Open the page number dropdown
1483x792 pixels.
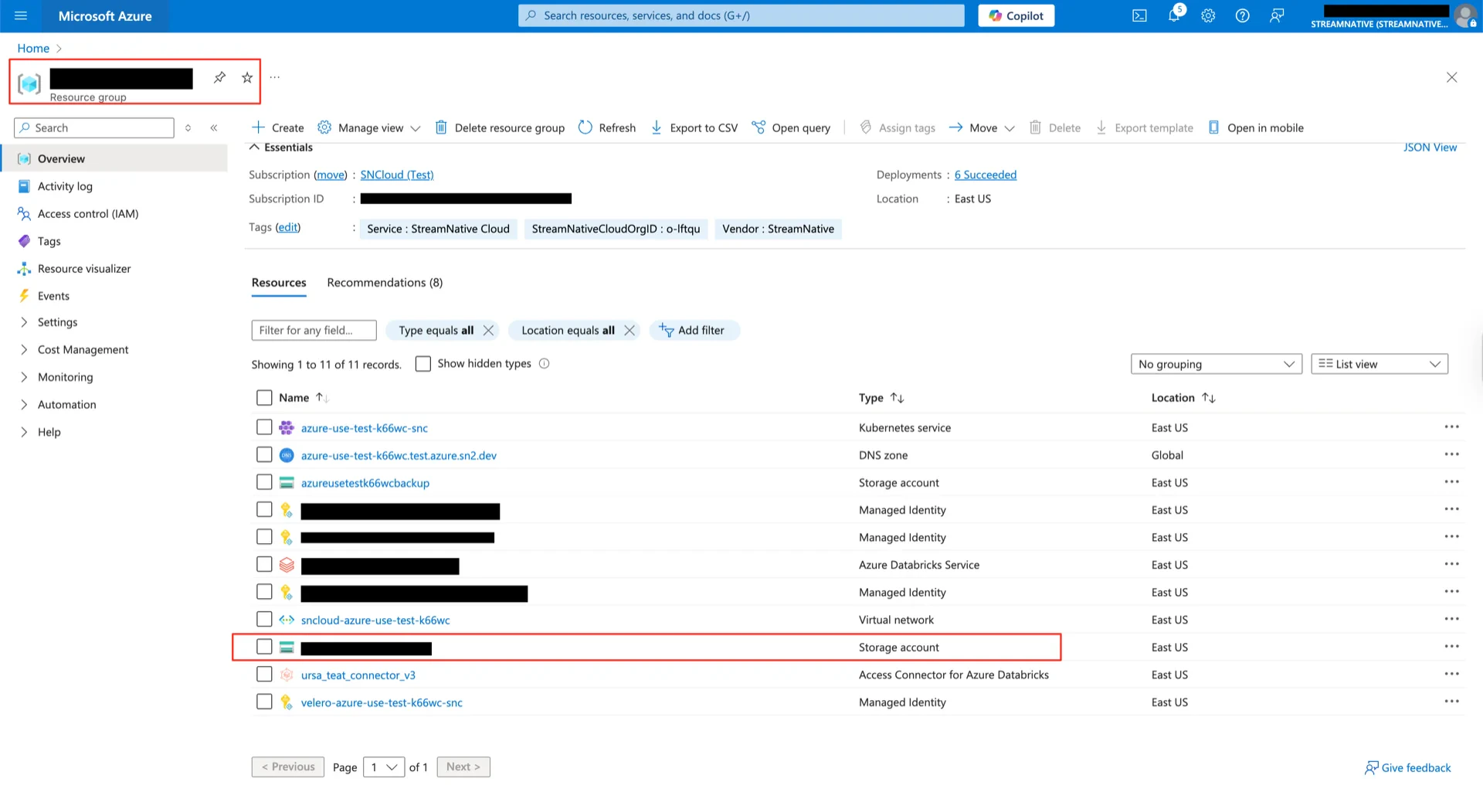click(384, 767)
